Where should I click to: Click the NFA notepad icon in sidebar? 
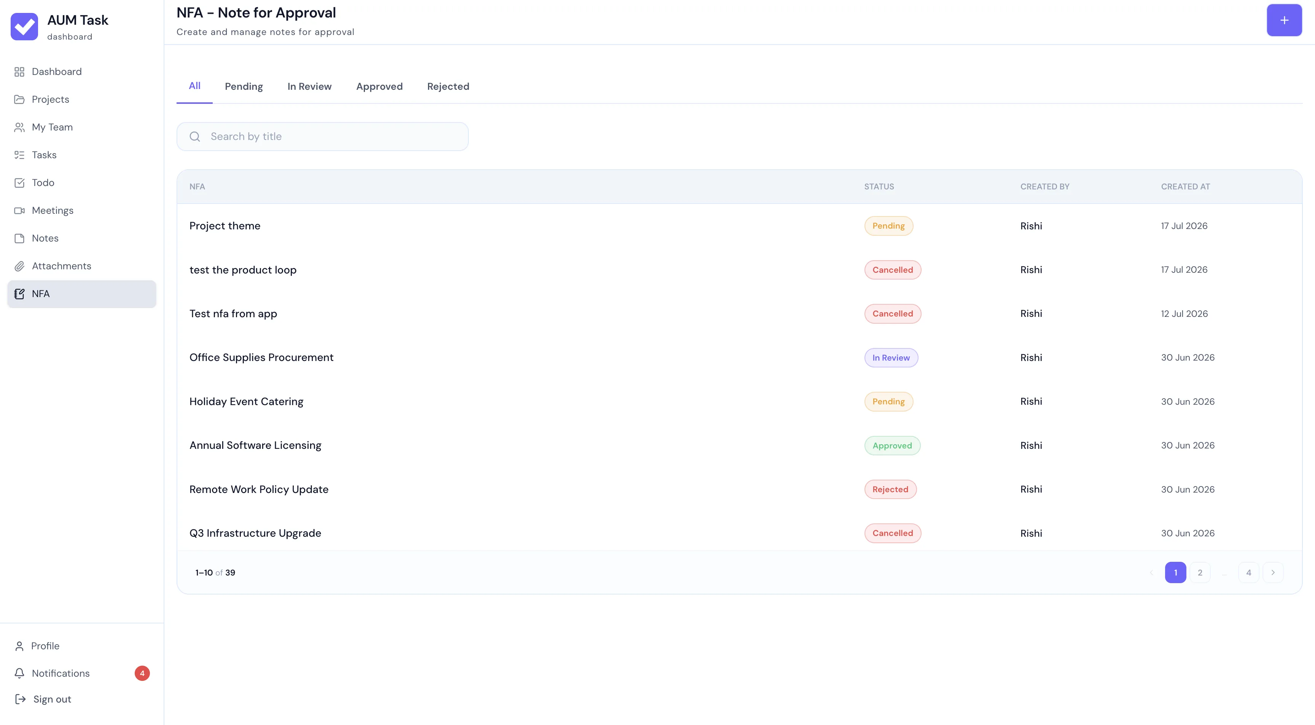19,294
